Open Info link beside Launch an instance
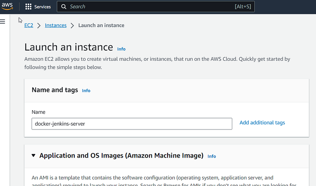The height and width of the screenshot is (186, 316). click(x=121, y=49)
